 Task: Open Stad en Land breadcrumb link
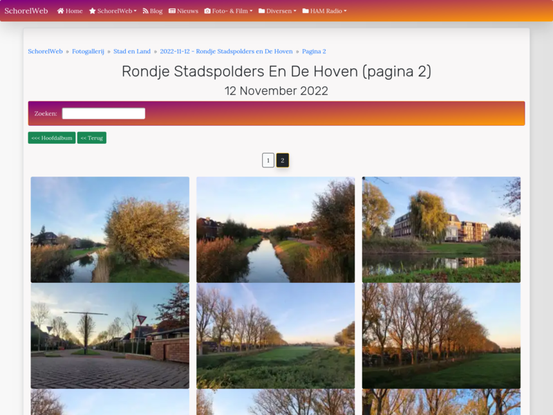[x=132, y=51]
